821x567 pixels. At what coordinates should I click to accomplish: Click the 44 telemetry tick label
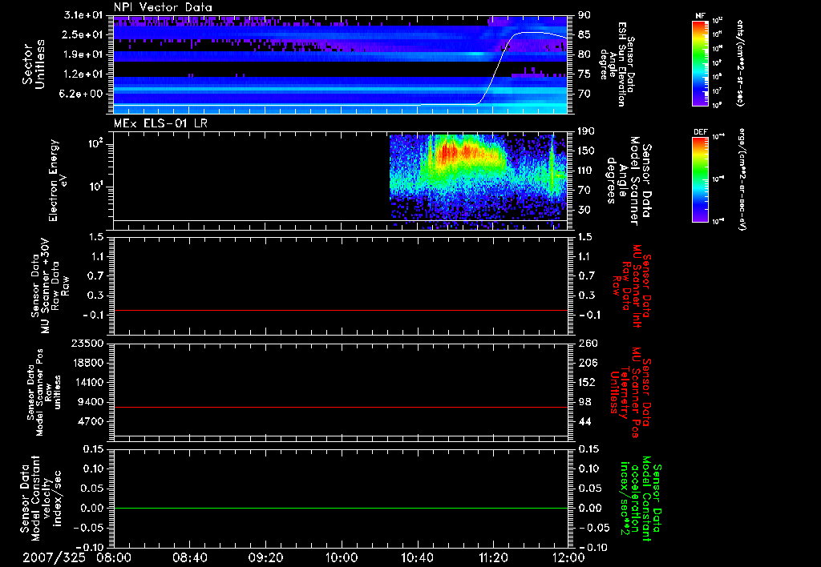click(x=584, y=421)
